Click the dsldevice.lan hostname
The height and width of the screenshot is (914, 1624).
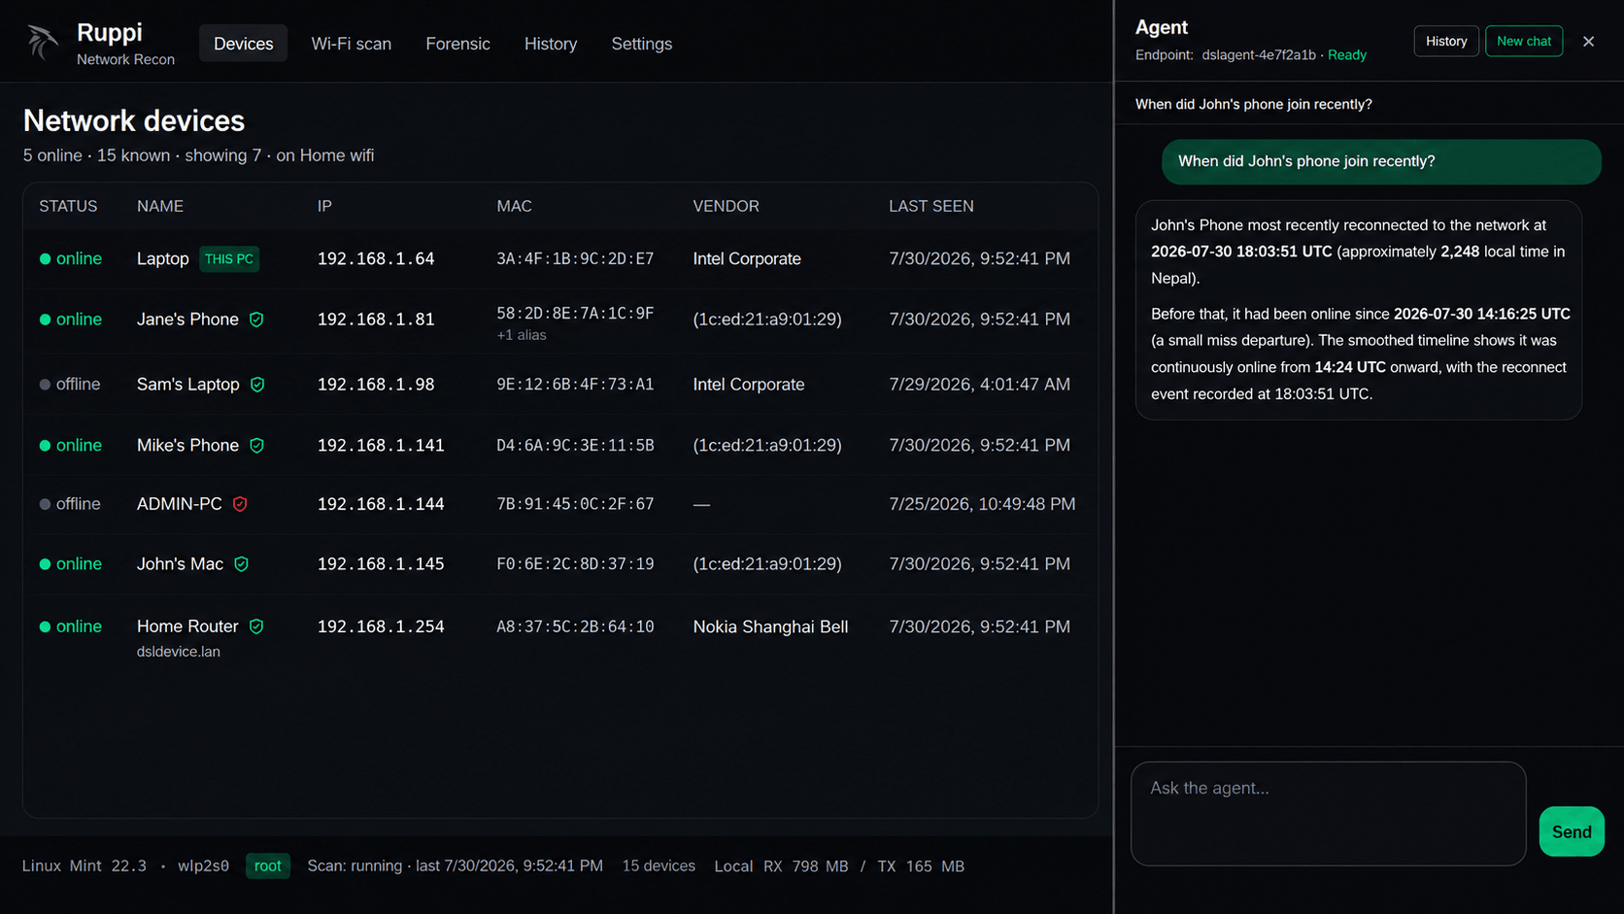tap(179, 652)
